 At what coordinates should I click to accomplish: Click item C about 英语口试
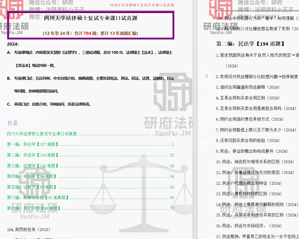point(49,104)
